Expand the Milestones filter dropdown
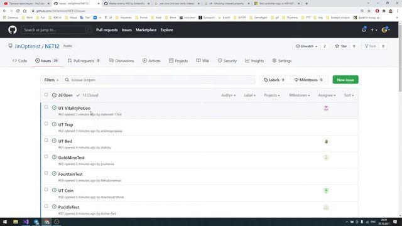 [300, 95]
